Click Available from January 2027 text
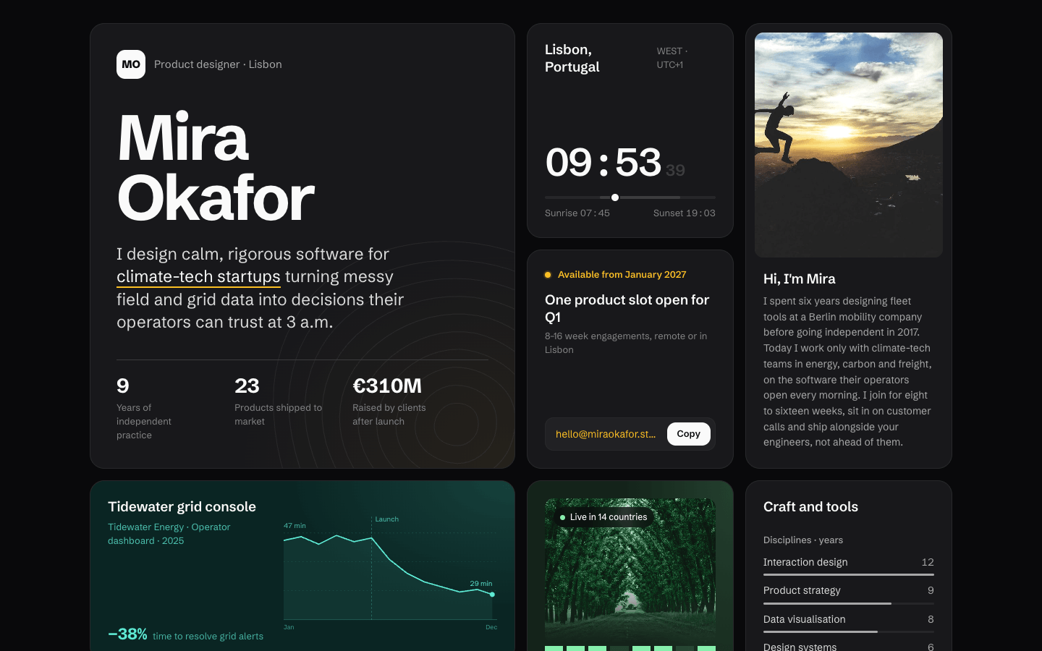Screen dimensions: 1042x651 click(622, 275)
